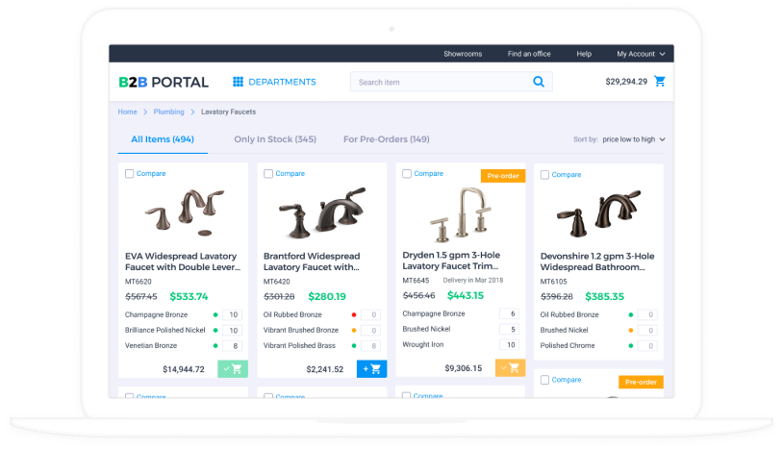Click Brantford Oil Rubbed Bronze quantity field
This screenshot has height=450, width=783.
(371, 314)
